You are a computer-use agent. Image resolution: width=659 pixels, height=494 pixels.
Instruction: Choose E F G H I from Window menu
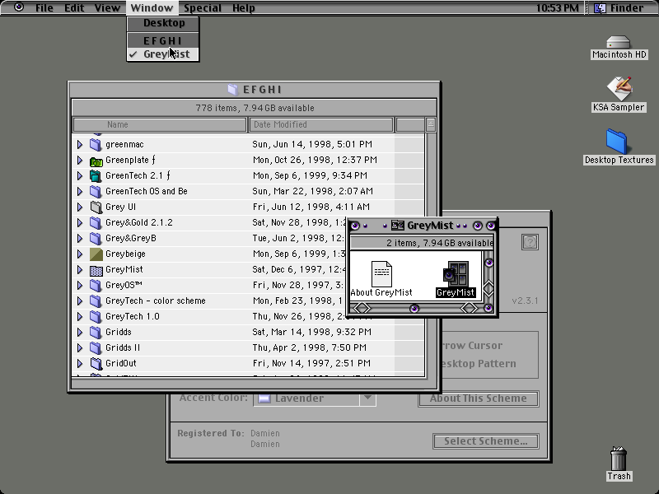(163, 40)
